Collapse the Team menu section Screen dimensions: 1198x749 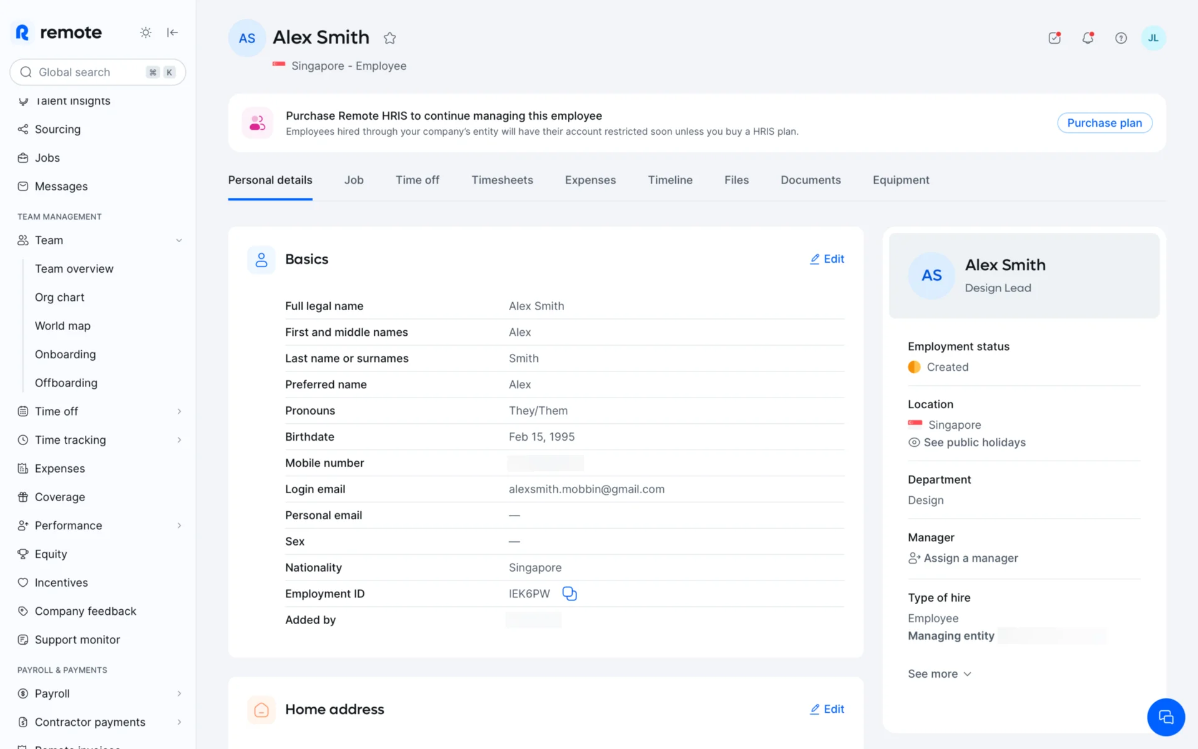click(x=178, y=240)
